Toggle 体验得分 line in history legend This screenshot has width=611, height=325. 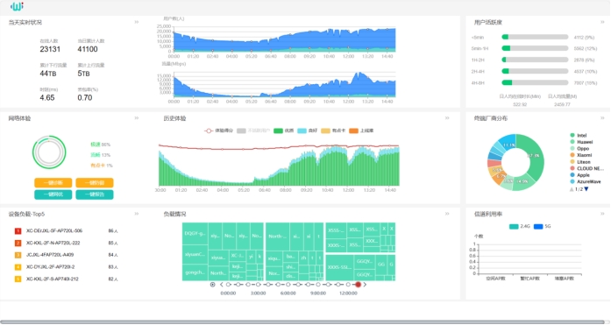tap(218, 131)
